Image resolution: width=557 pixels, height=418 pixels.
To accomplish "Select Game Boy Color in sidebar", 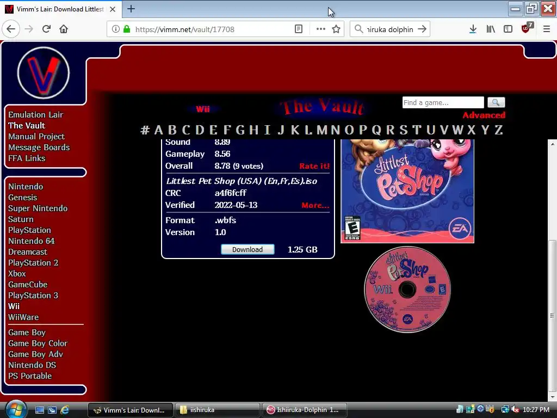I will click(38, 343).
